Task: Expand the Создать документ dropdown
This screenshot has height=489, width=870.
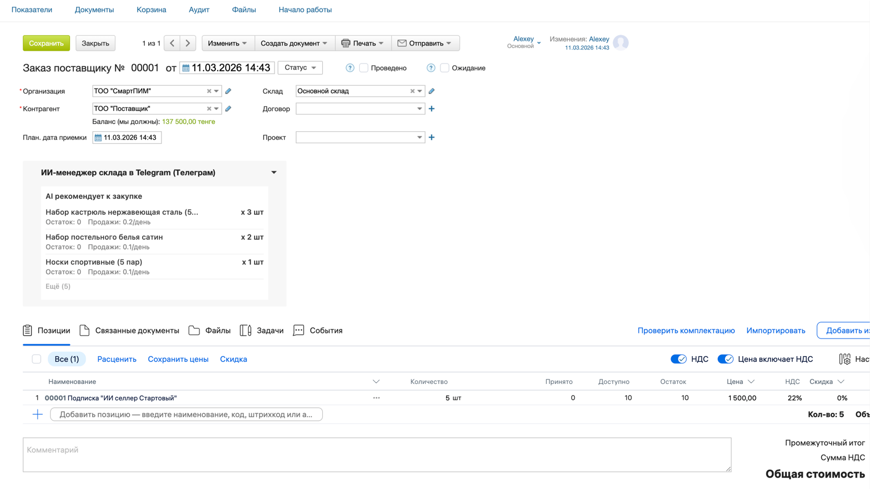Action: pos(294,43)
